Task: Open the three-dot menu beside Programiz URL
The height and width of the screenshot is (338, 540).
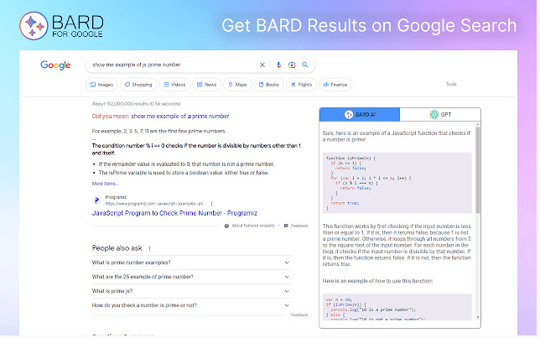Action: tap(211, 204)
